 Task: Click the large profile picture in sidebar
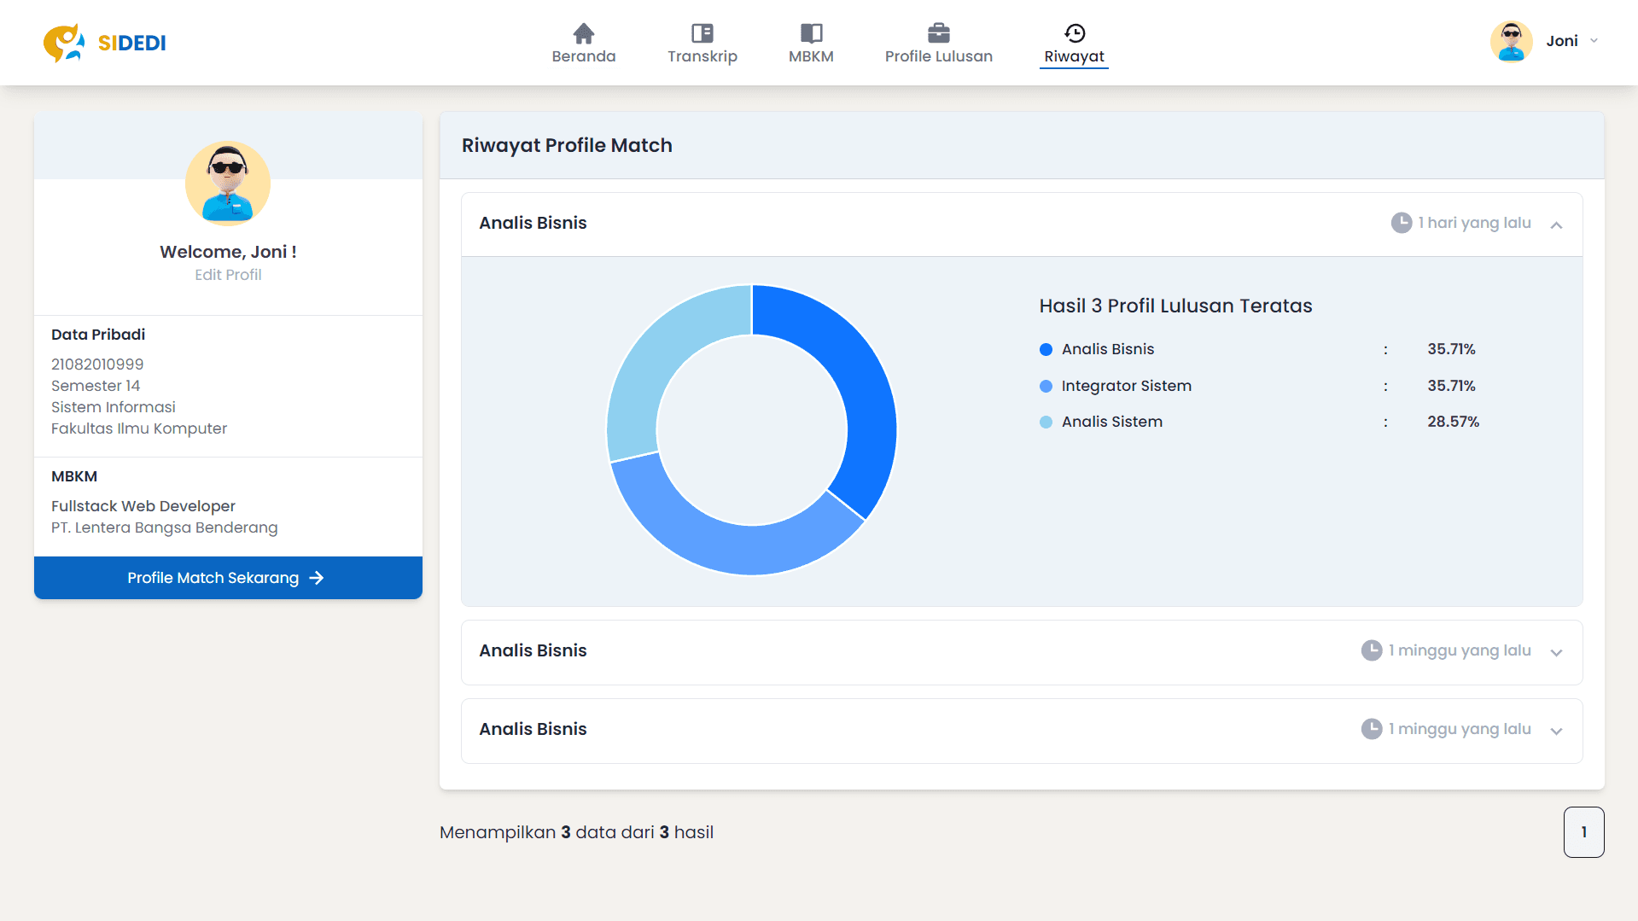point(228,184)
